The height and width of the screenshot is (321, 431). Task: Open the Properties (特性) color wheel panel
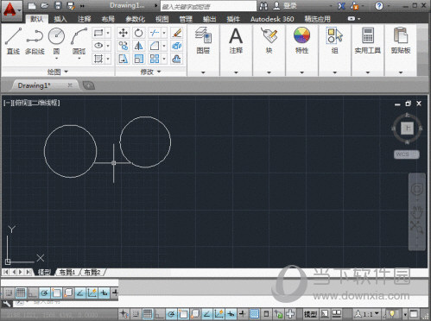pos(301,35)
